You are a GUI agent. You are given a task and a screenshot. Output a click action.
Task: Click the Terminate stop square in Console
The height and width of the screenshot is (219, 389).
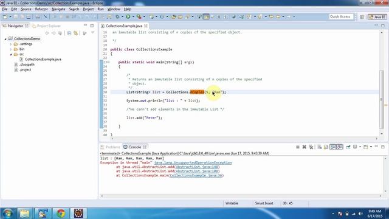coord(298,147)
